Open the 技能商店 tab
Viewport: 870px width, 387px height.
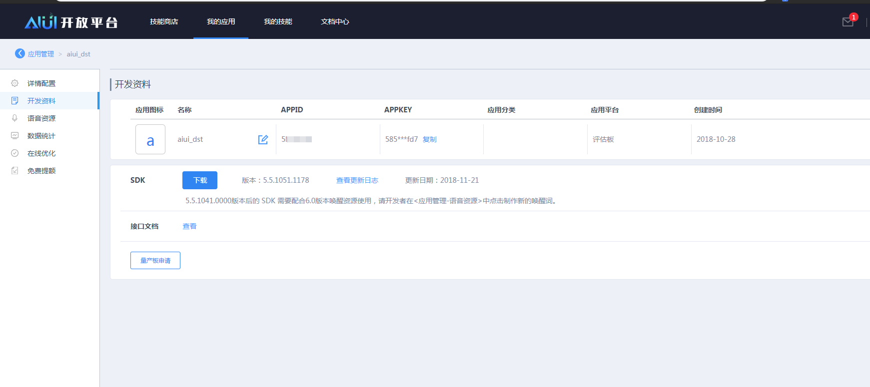point(164,21)
